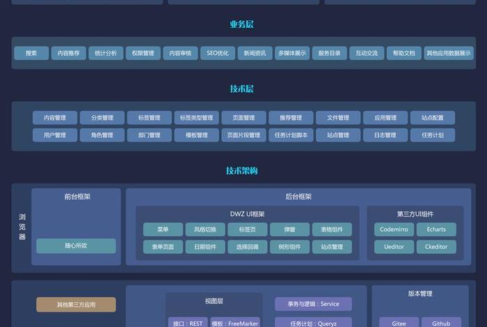
Task: Click the 任务计划脚本 block
Action: click(x=291, y=135)
